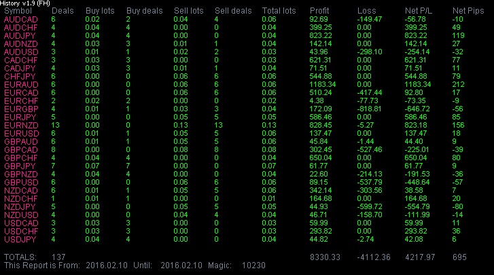494x275 pixels.
Task: Select the NZDJPY symbol
Action: point(20,207)
